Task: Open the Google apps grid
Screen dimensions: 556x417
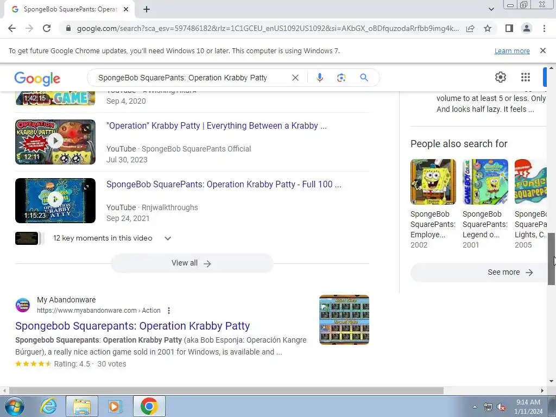Action: (526, 77)
